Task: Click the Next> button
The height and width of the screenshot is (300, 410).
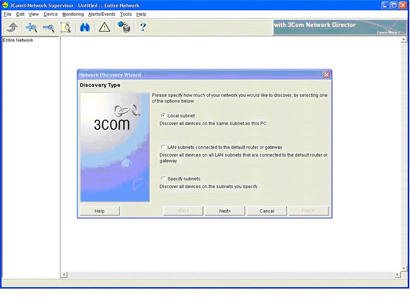Action: coord(225,211)
